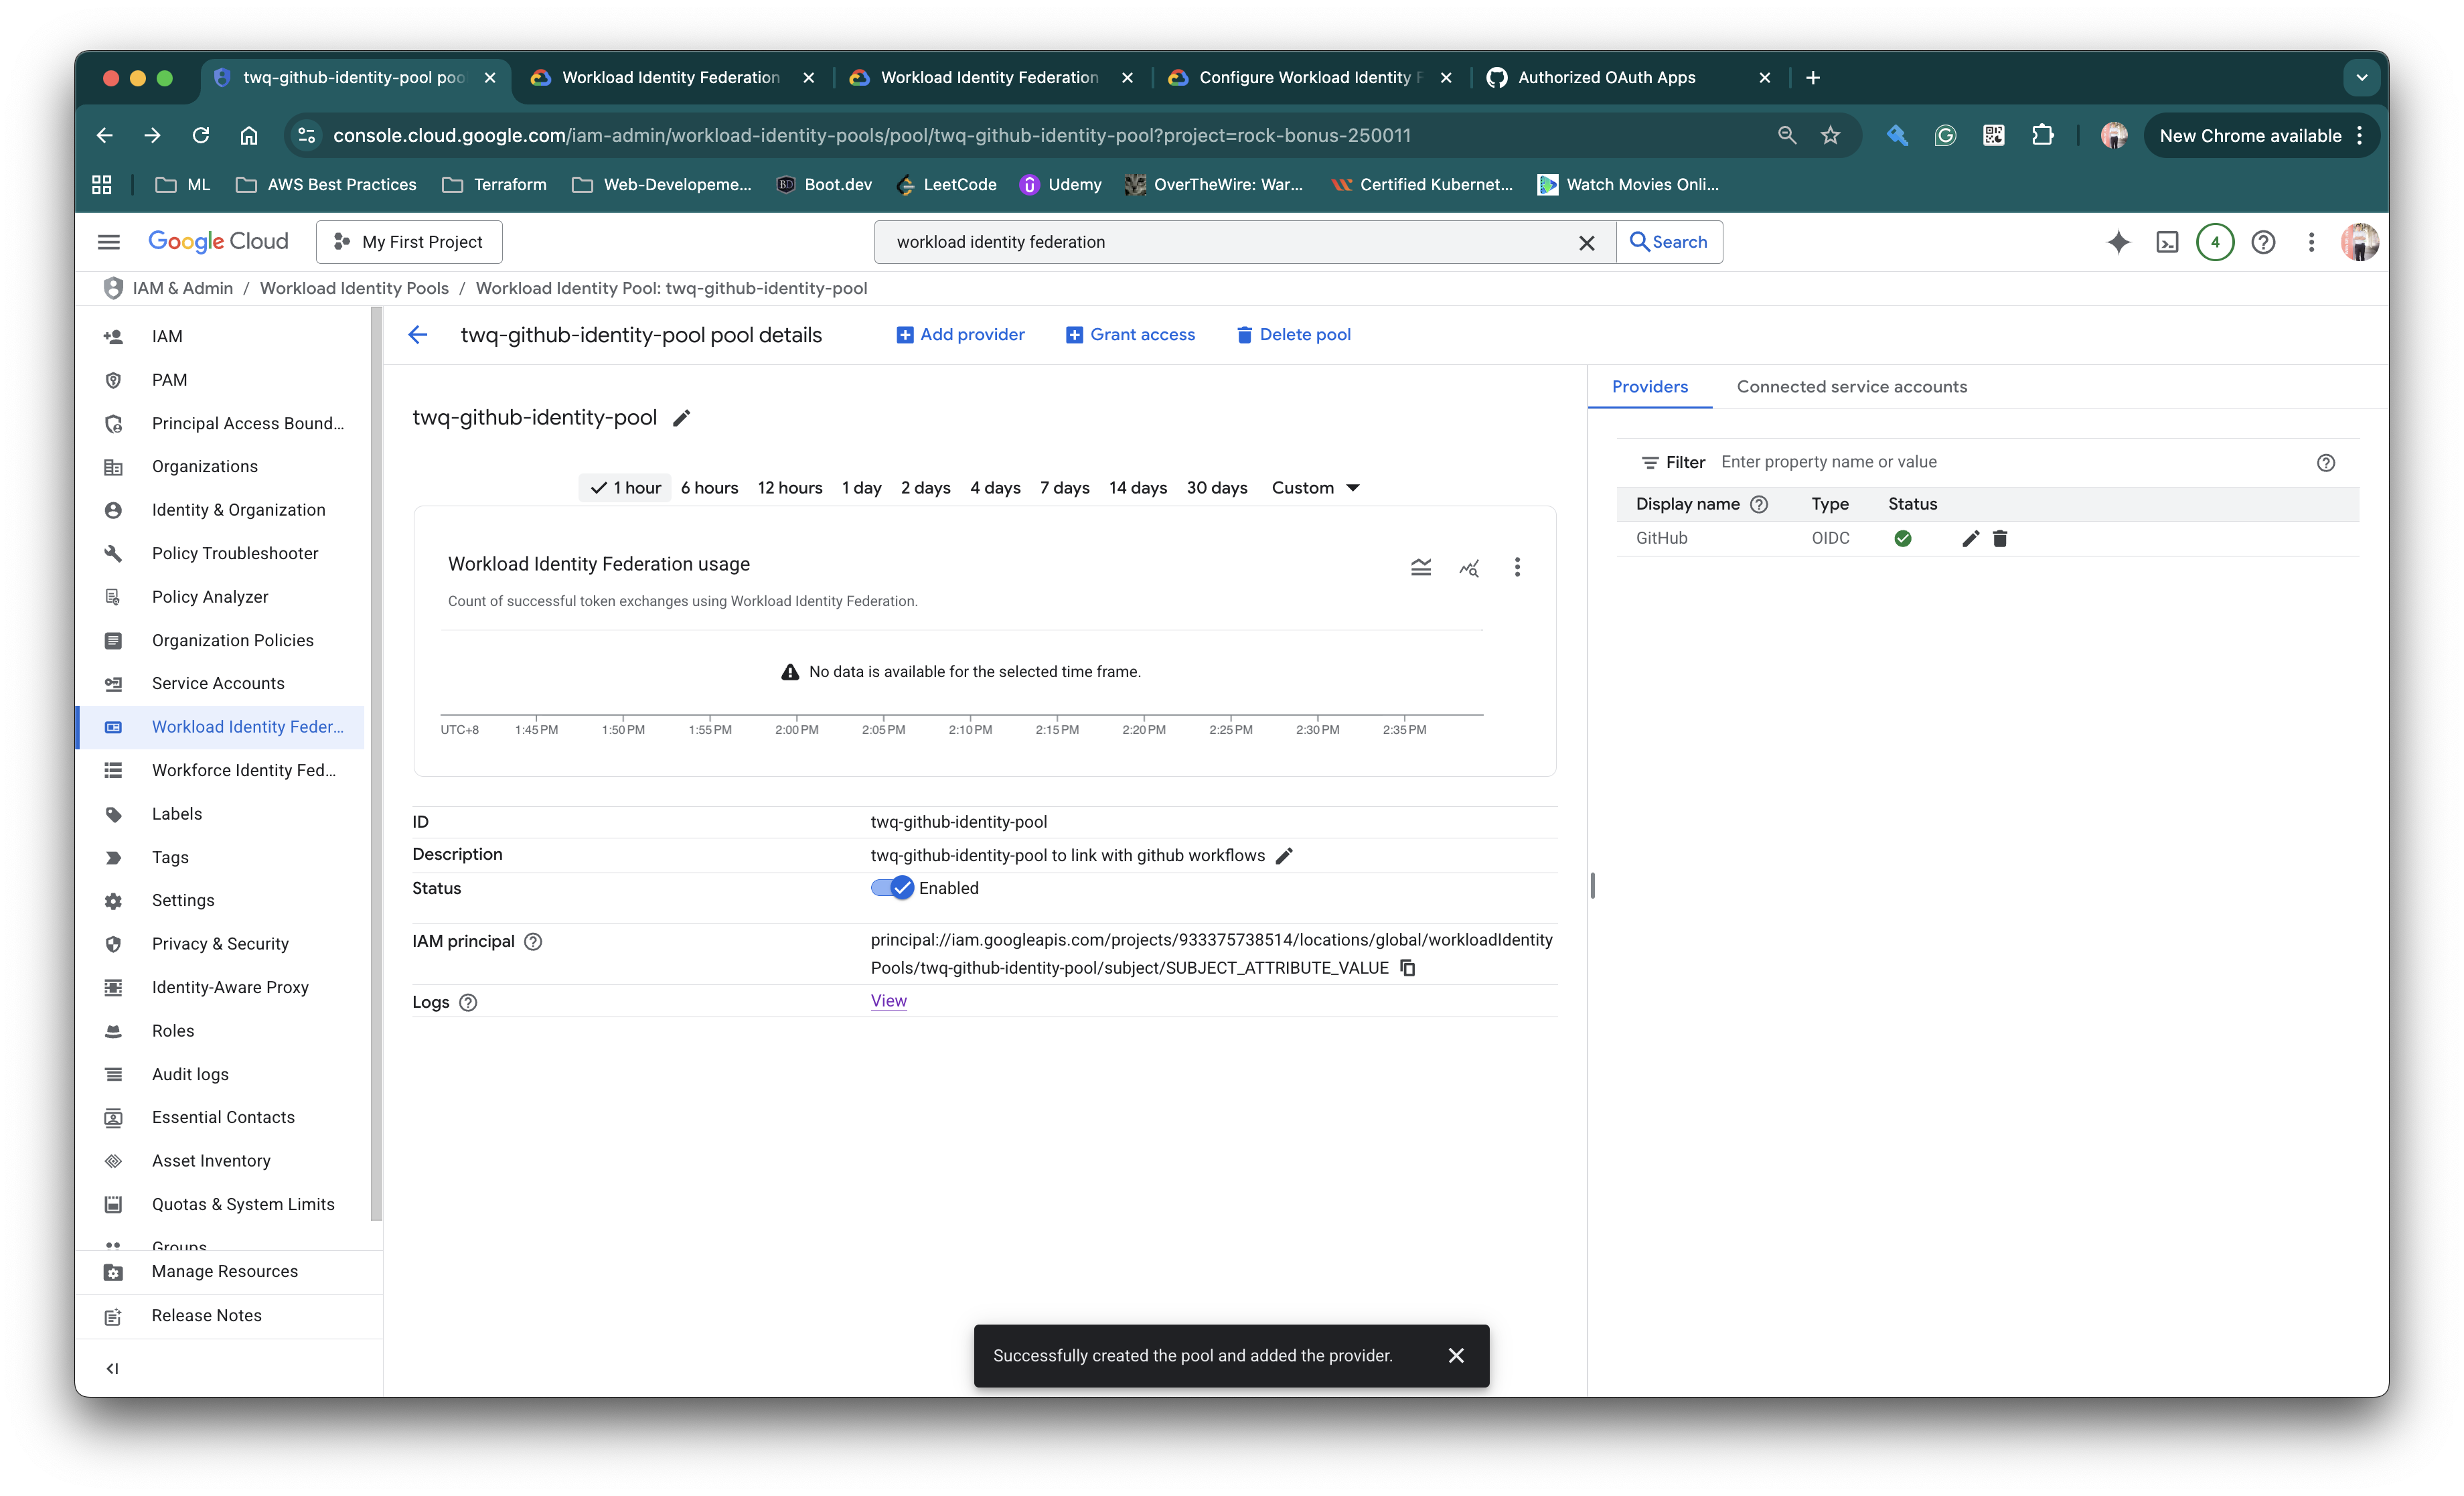
Task: Open the Custom time range dropdown
Action: 1315,488
